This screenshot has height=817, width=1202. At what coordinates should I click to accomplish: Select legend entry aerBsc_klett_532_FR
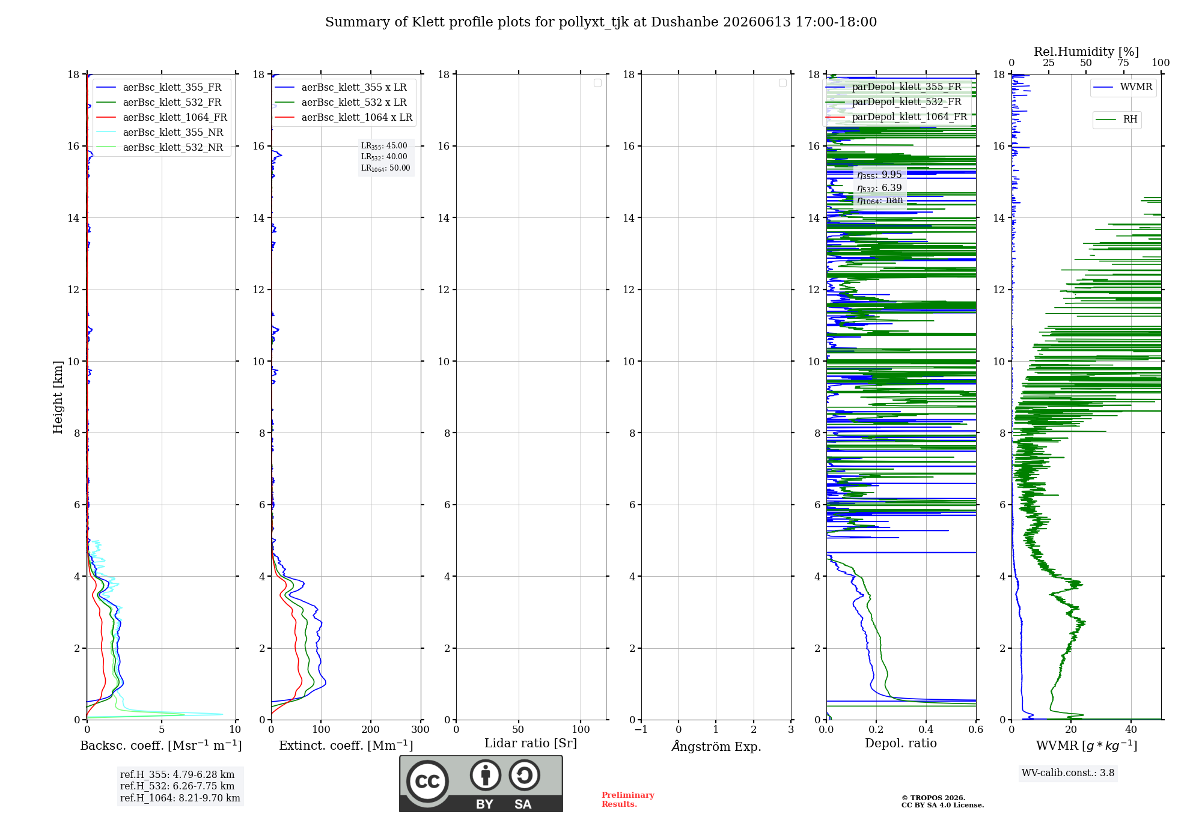pyautogui.click(x=161, y=103)
